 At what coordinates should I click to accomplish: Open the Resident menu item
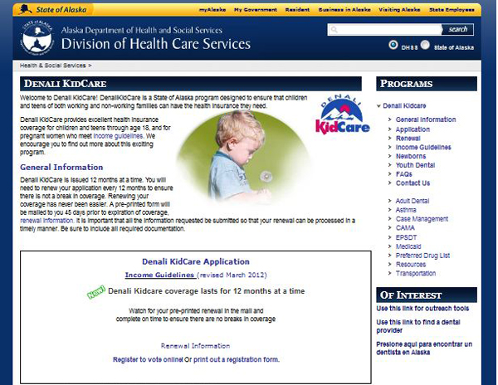click(x=297, y=10)
